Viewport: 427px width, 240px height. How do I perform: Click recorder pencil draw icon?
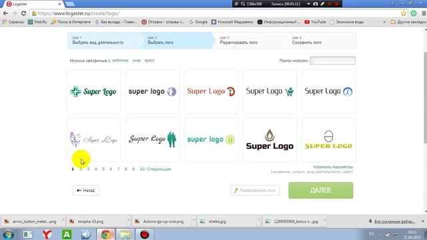(322, 4)
